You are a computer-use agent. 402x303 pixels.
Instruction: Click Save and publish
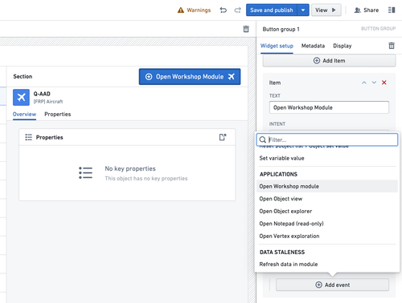(272, 10)
